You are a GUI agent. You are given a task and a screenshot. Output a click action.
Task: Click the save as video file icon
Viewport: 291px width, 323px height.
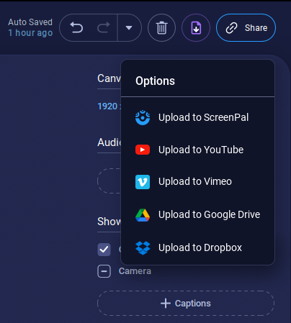coord(196,28)
